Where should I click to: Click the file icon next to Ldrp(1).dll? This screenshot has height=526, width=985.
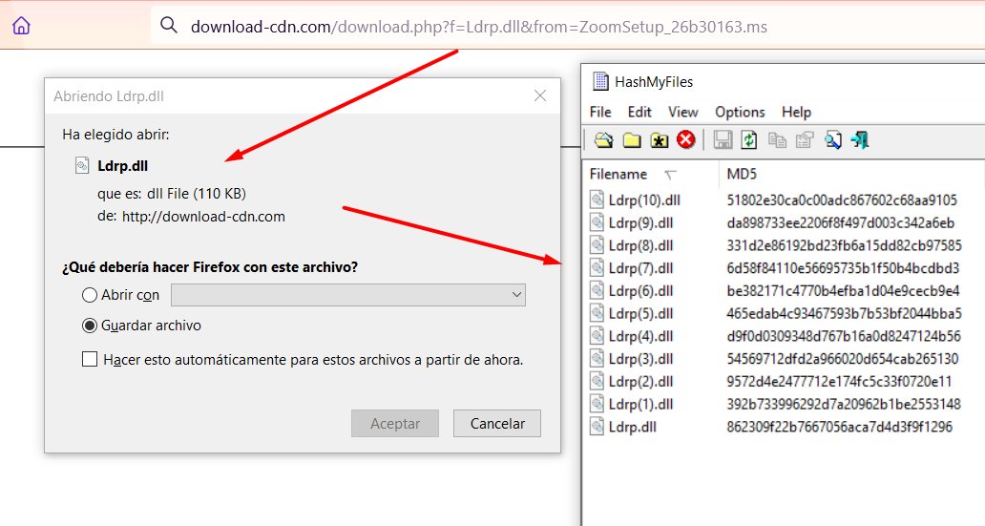pyautogui.click(x=597, y=404)
